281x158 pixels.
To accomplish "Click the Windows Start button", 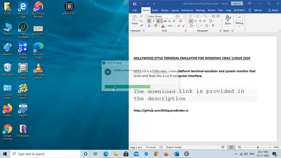I will click(5, 154).
